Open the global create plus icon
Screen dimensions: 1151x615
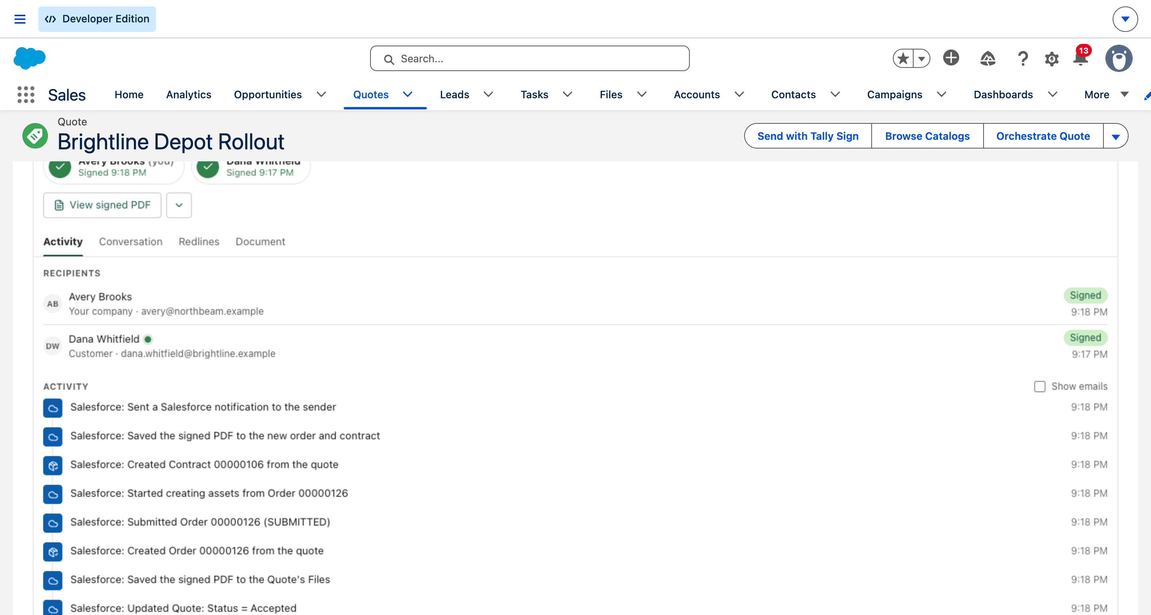tap(951, 58)
